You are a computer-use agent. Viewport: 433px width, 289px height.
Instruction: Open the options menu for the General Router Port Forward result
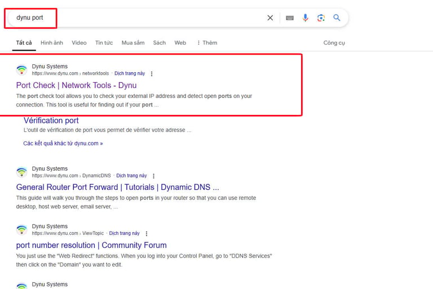(153, 176)
